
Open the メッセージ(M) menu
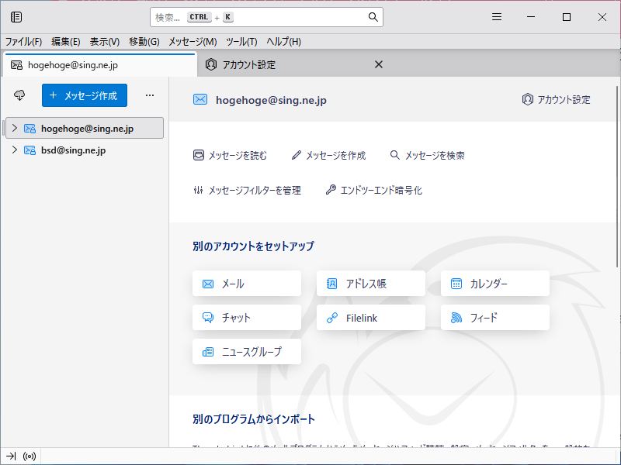[x=193, y=42]
